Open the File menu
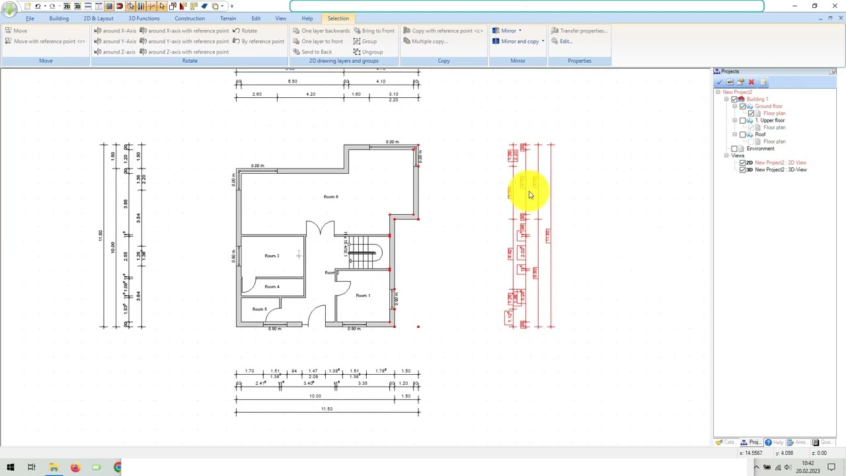The image size is (846, 476). 30,19
